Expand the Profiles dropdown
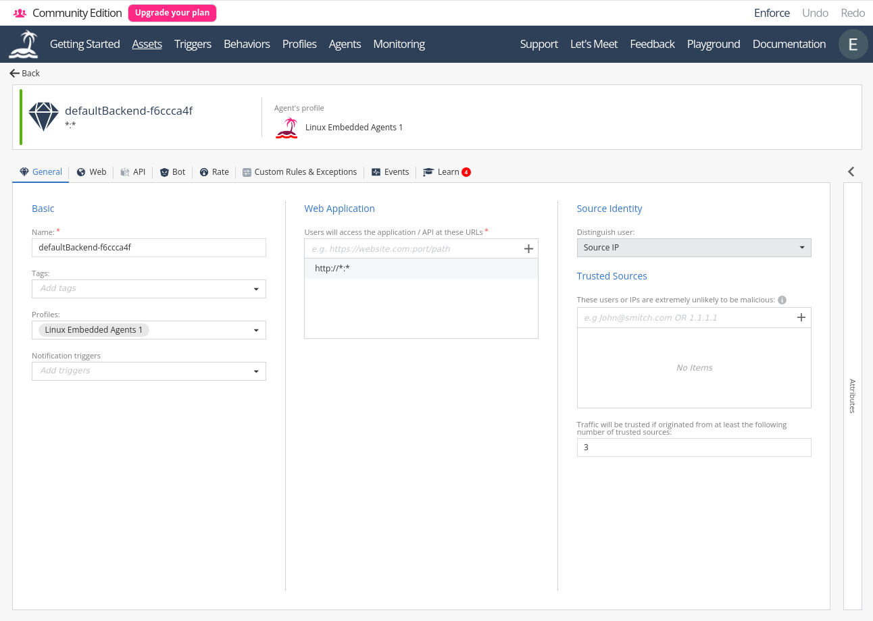873x621 pixels. 256,330
